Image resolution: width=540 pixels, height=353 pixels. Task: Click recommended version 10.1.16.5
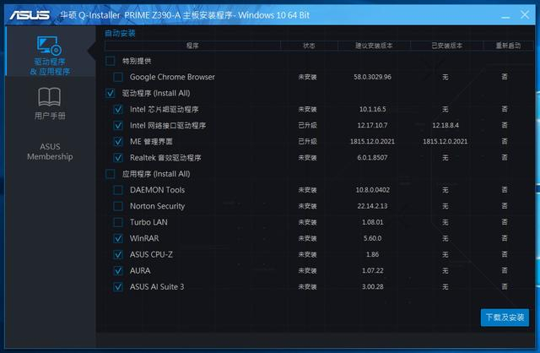click(x=373, y=109)
